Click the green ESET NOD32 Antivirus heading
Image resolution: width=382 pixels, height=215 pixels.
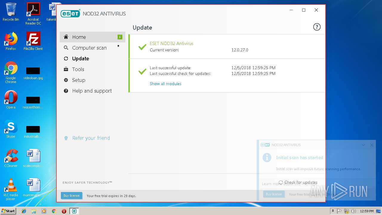click(x=172, y=44)
